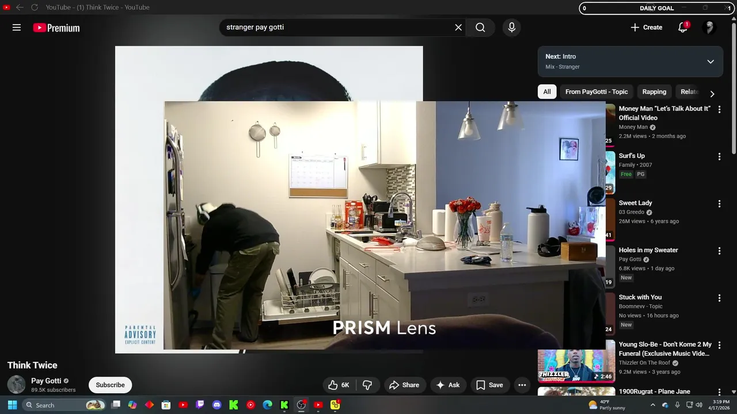Open options for '1900Rugrat - Plane Jane'
This screenshot has height=414, width=737.
coord(719,392)
